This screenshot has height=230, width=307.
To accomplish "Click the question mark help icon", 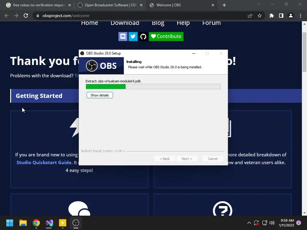I will point(222,208).
